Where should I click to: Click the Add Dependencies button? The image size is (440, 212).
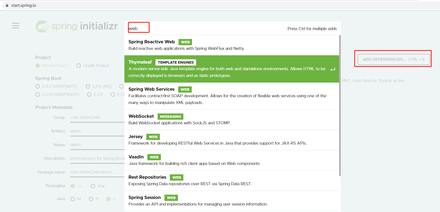[x=393, y=59]
